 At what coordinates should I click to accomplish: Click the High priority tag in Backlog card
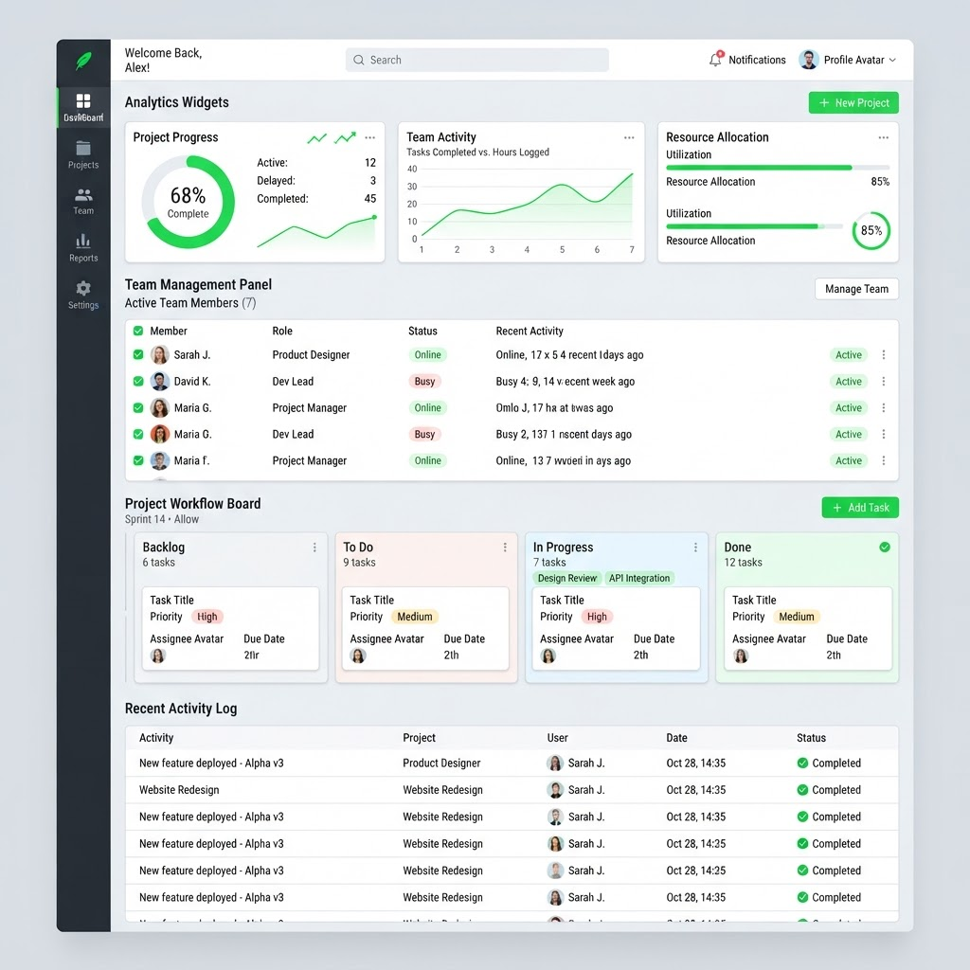207,617
